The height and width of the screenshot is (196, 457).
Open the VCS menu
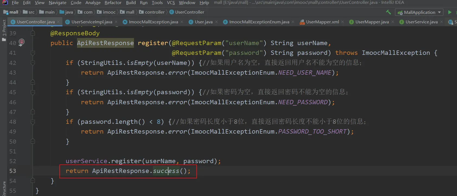(x=171, y=3)
